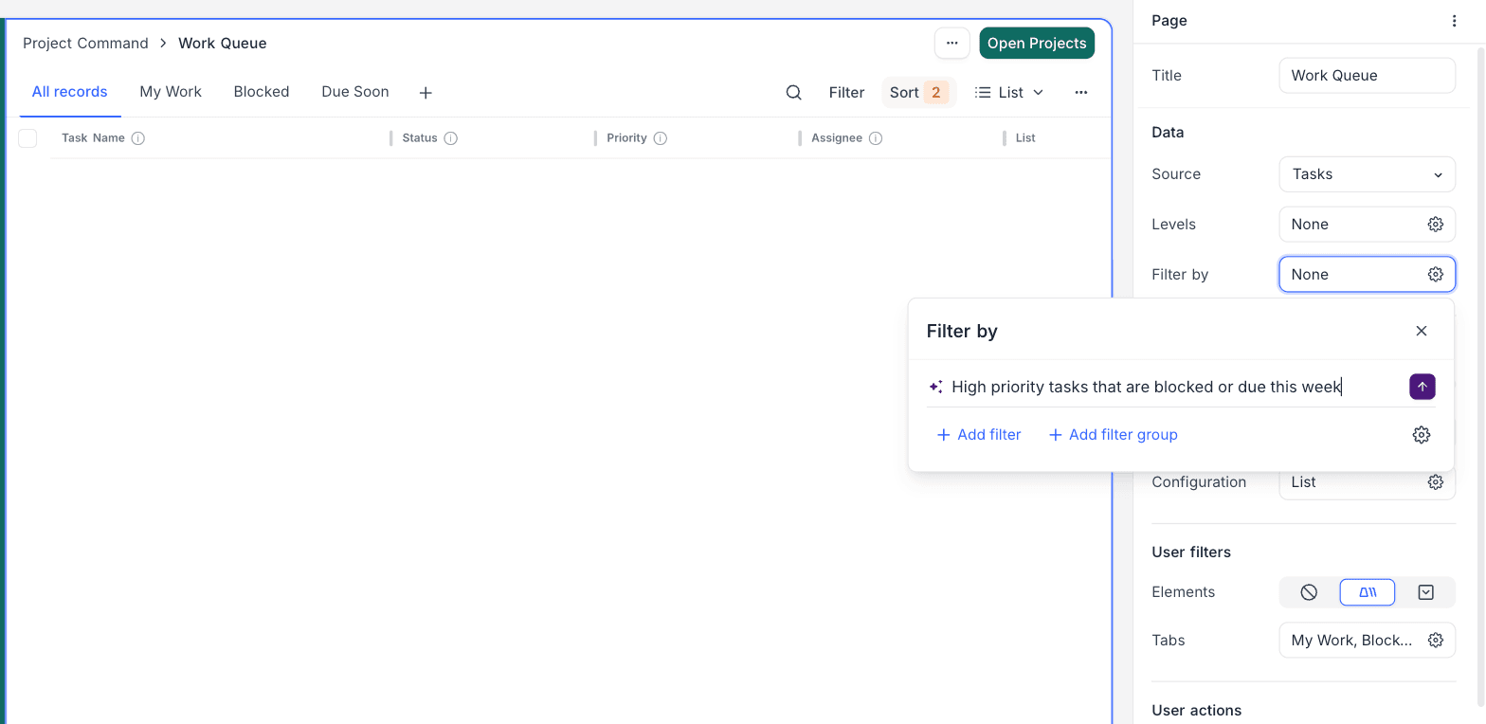Submit the AI filter prompt with arrow button

tap(1423, 387)
